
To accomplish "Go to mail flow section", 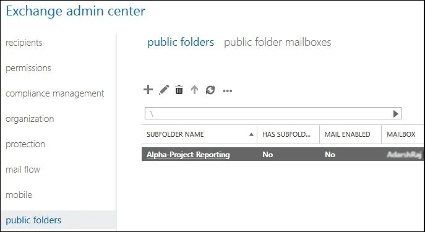I will 23,170.
